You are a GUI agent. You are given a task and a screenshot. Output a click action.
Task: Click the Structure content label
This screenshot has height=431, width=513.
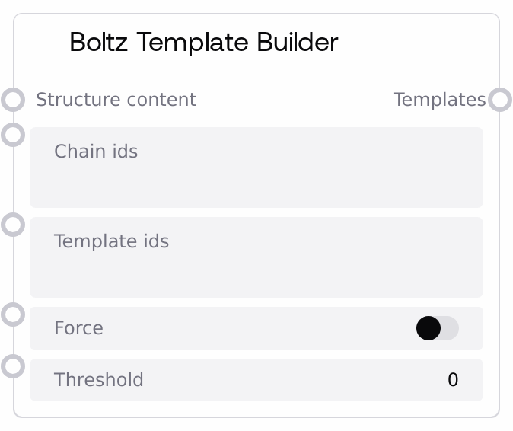click(x=116, y=100)
